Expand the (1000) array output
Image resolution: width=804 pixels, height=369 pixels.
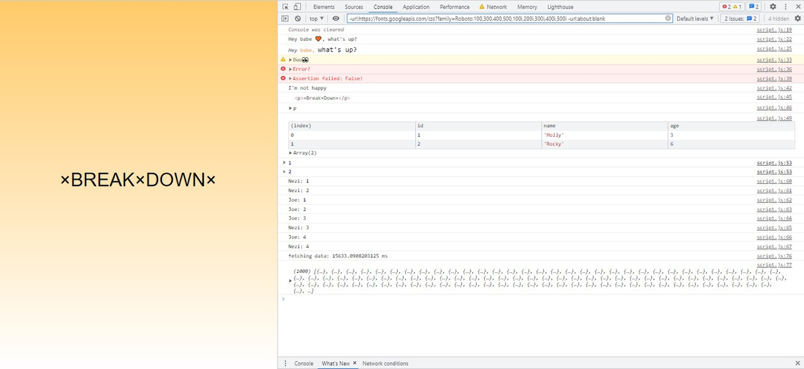click(x=290, y=281)
